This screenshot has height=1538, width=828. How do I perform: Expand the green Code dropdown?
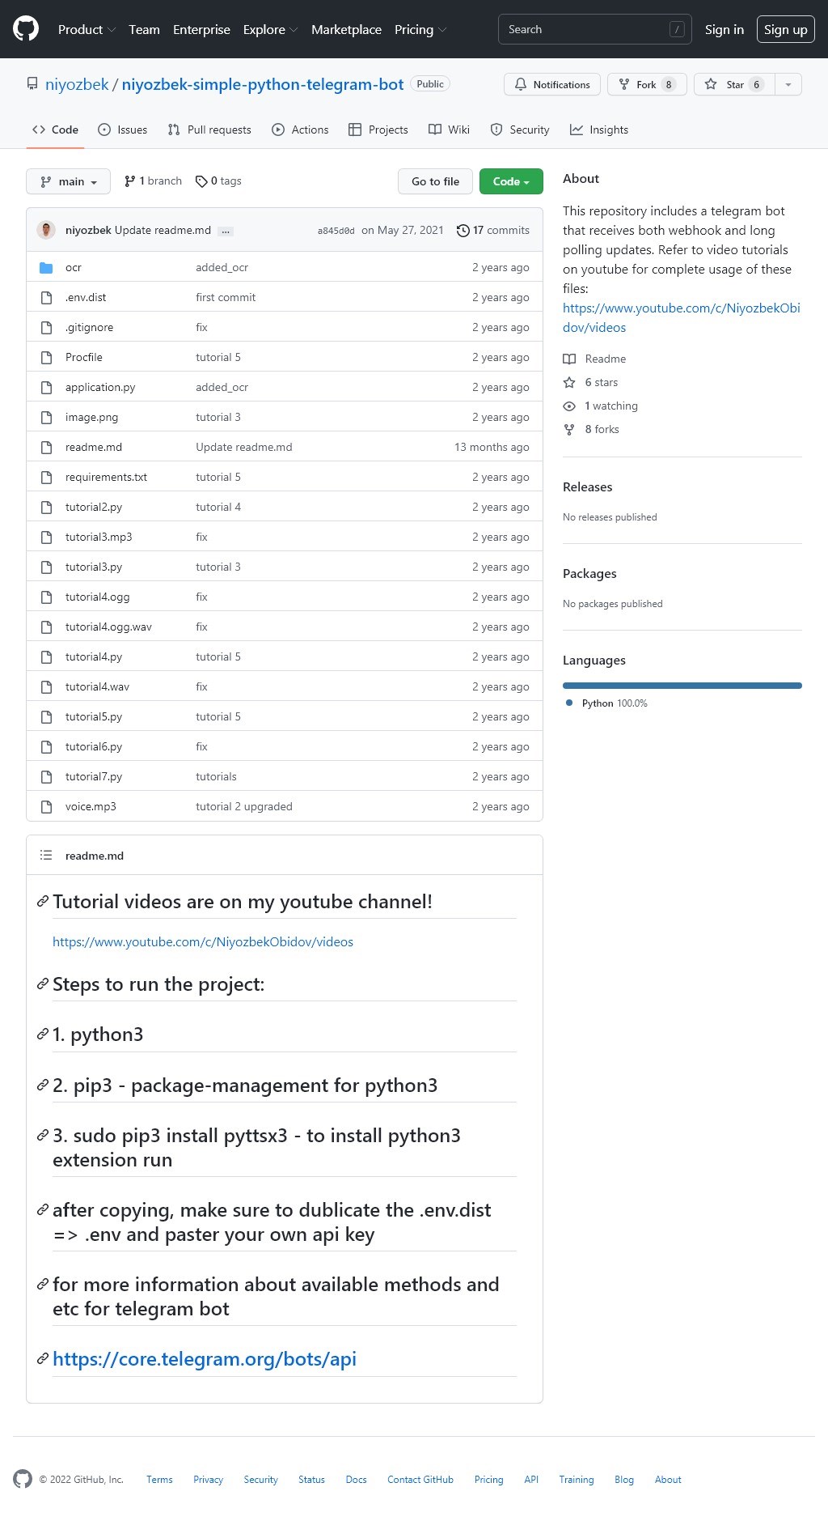[510, 181]
